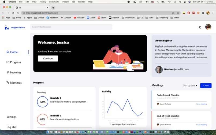Open the CS bookmark folder

[140, 18]
